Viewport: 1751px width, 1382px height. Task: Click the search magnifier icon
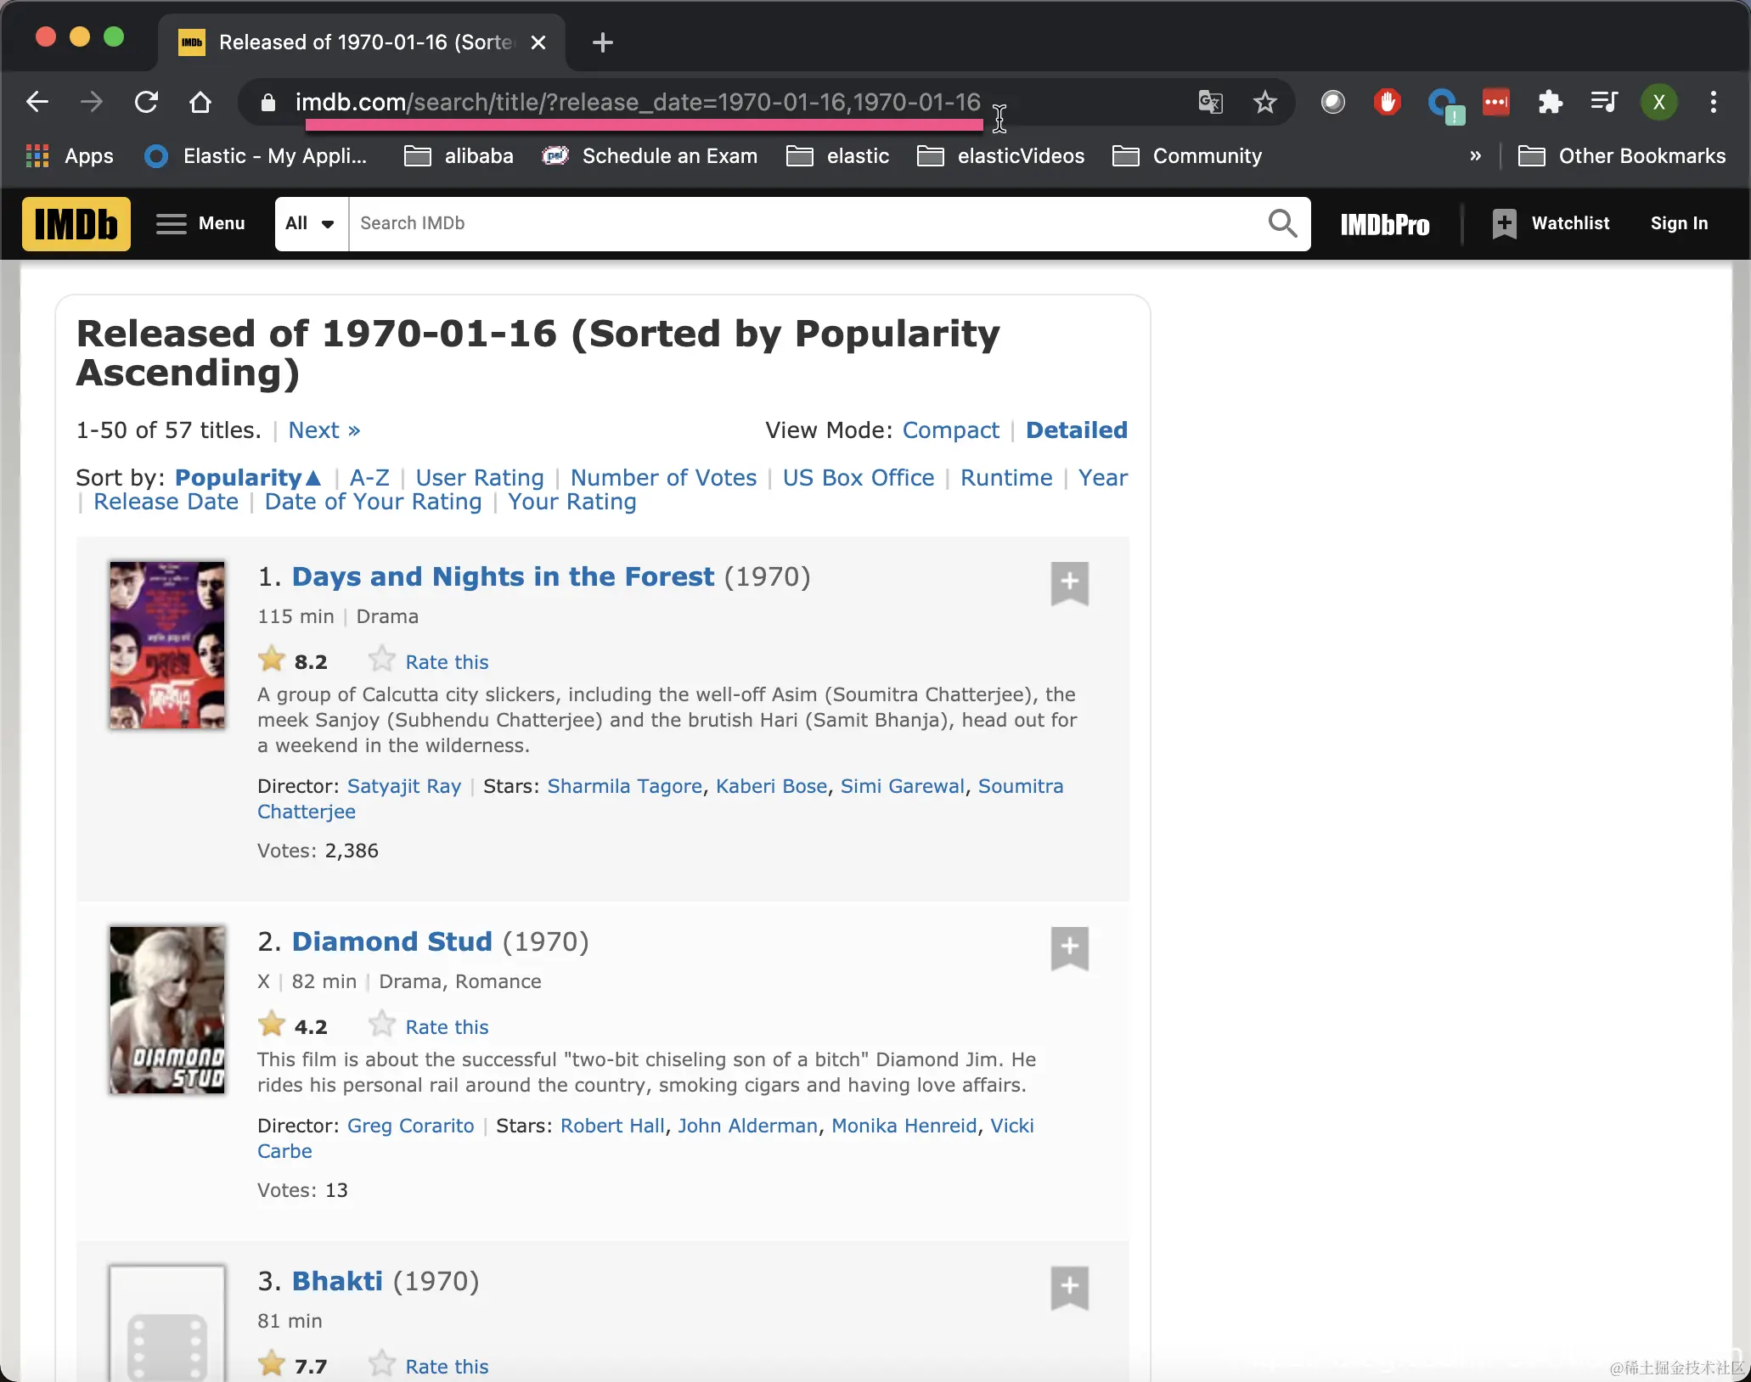click(1281, 224)
